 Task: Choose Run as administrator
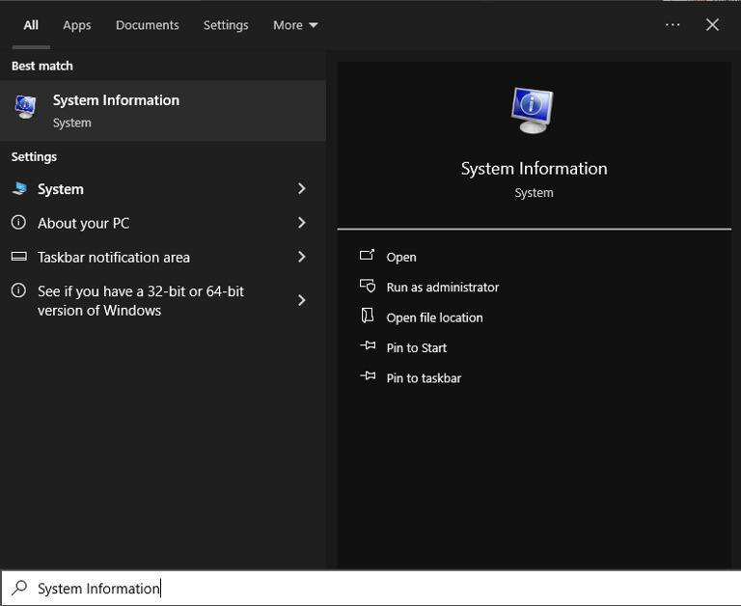(443, 288)
